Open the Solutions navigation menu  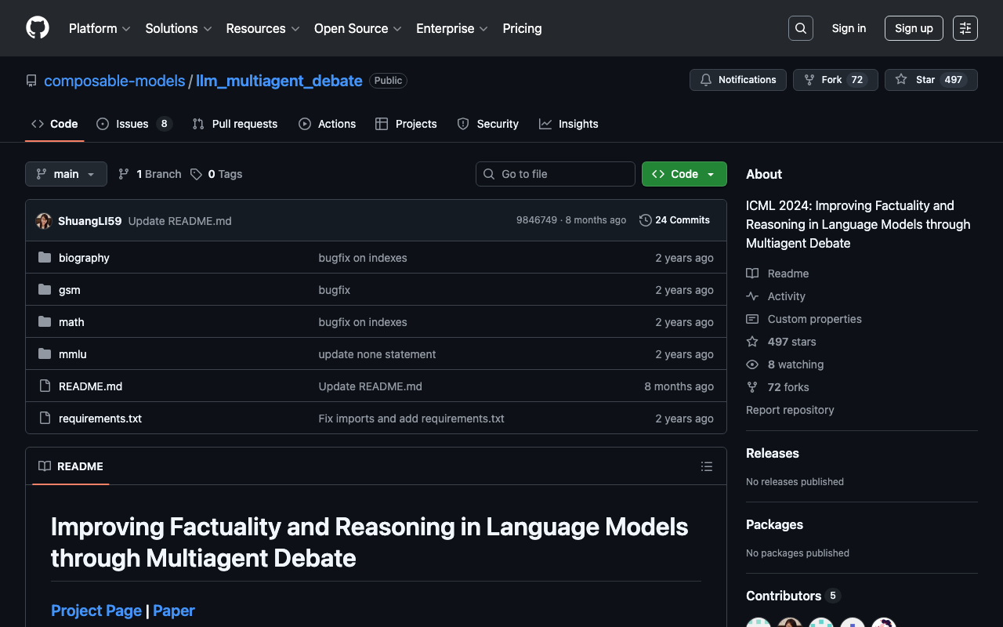[x=178, y=28]
